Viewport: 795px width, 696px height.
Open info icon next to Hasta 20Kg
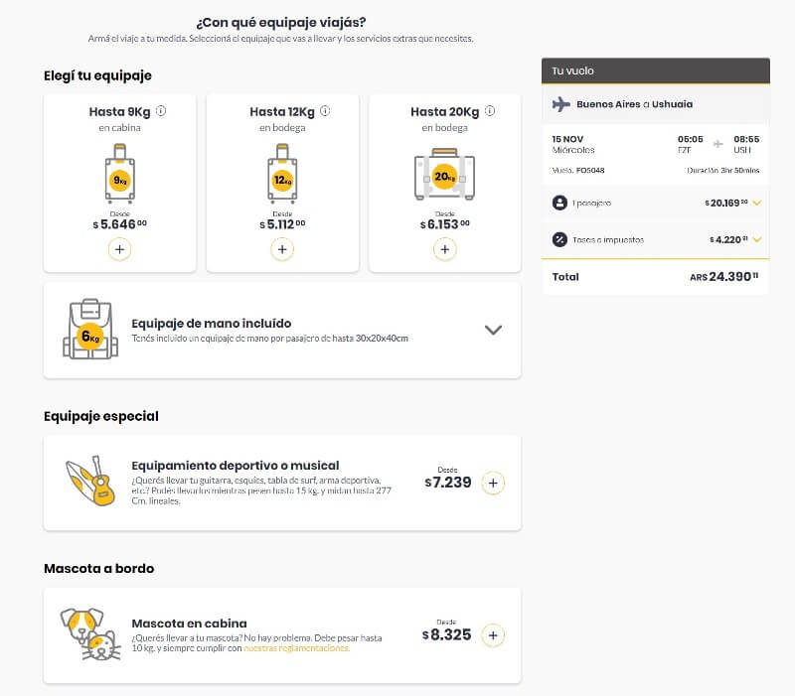490,111
